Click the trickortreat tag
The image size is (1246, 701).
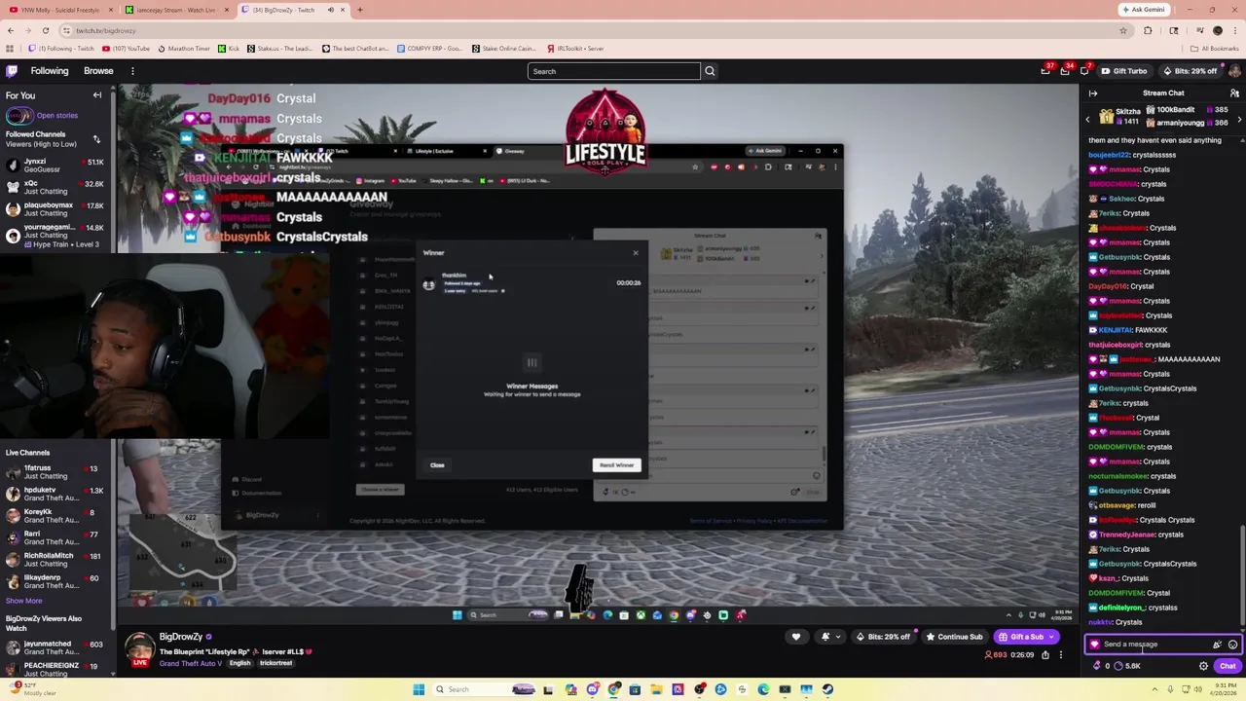(275, 663)
